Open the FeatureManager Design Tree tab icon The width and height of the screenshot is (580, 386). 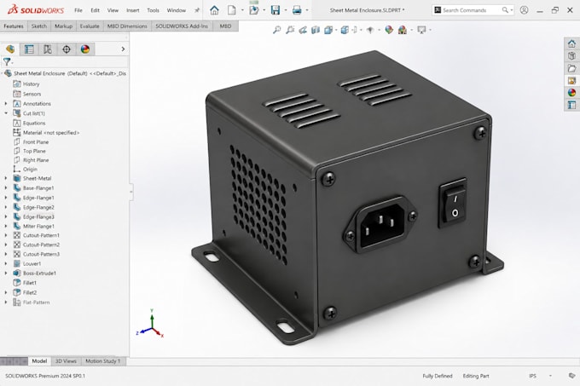[10, 49]
